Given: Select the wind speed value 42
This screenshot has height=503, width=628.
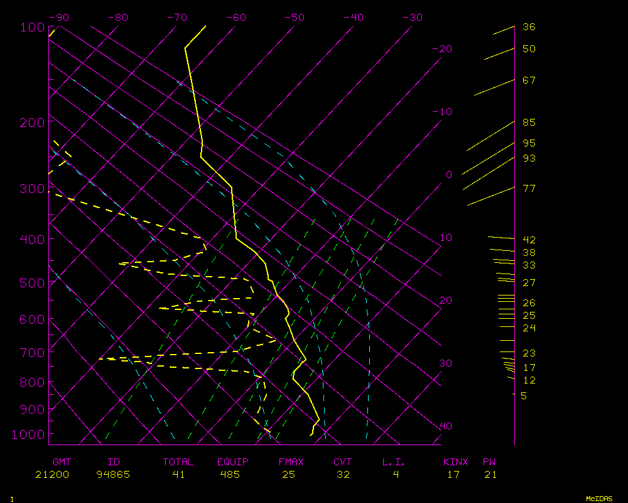Looking at the screenshot, I should [529, 240].
